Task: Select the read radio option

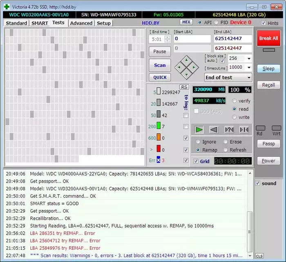Action: pos(235,109)
